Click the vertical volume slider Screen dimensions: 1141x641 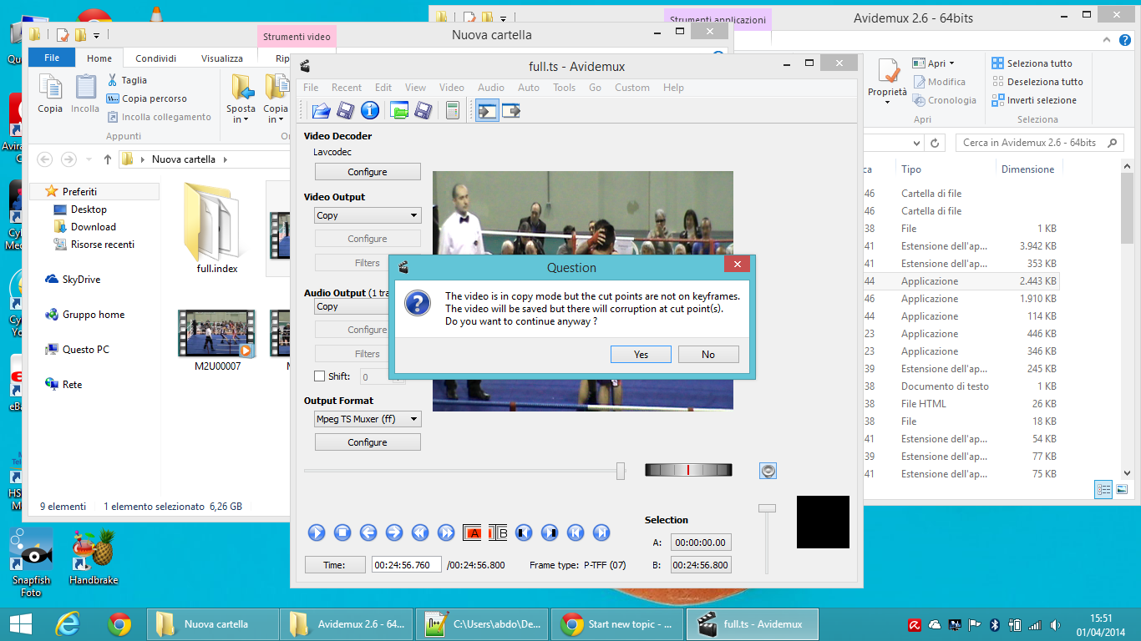click(767, 538)
